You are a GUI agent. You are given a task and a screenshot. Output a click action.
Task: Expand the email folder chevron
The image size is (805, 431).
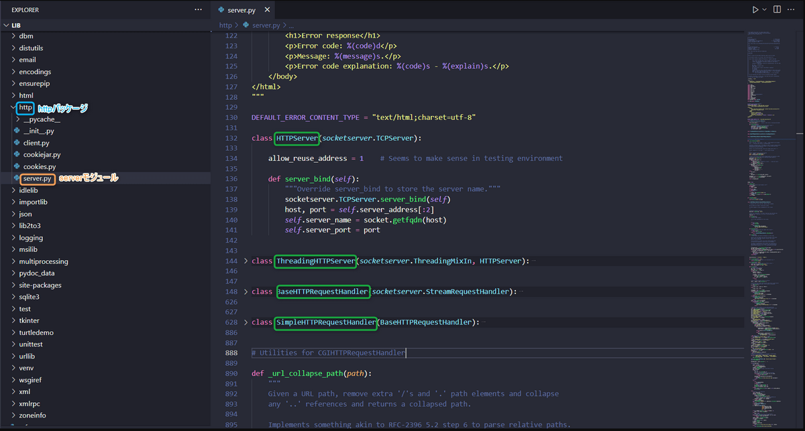[x=14, y=60]
